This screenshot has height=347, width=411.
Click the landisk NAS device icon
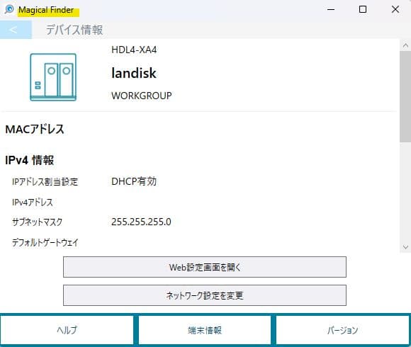53,77
